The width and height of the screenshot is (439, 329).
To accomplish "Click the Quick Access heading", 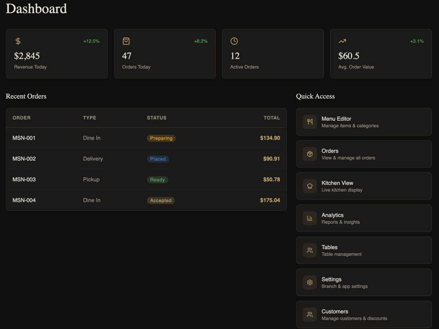I will click(x=315, y=96).
